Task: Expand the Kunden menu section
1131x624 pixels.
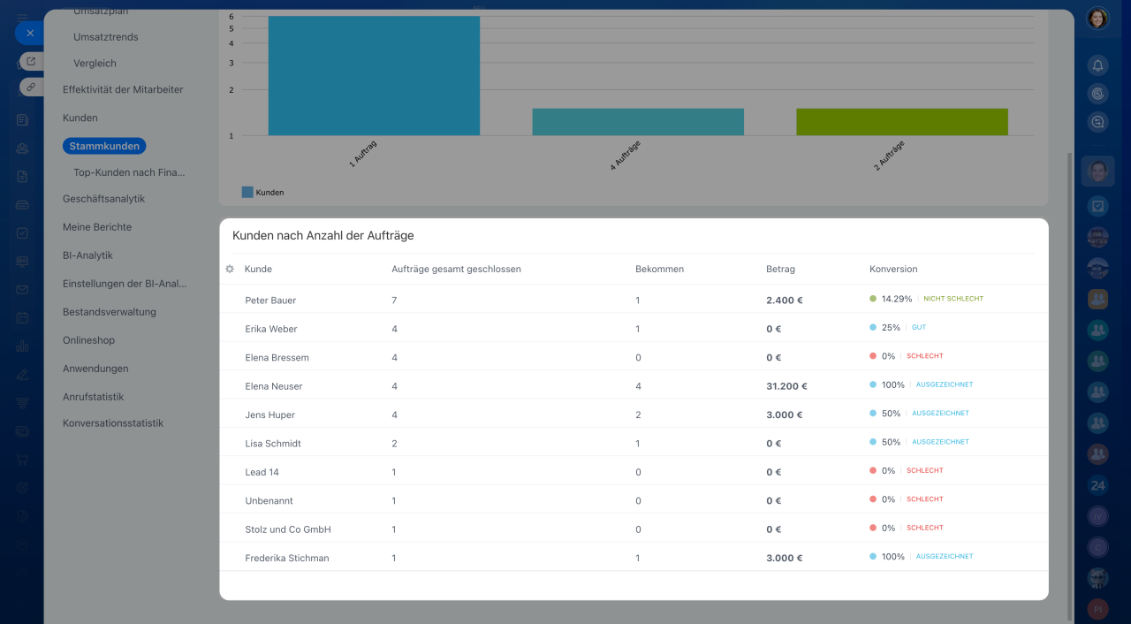Action: point(80,118)
